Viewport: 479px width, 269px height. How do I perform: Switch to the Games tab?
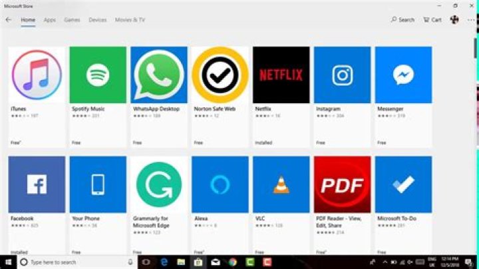click(x=72, y=20)
